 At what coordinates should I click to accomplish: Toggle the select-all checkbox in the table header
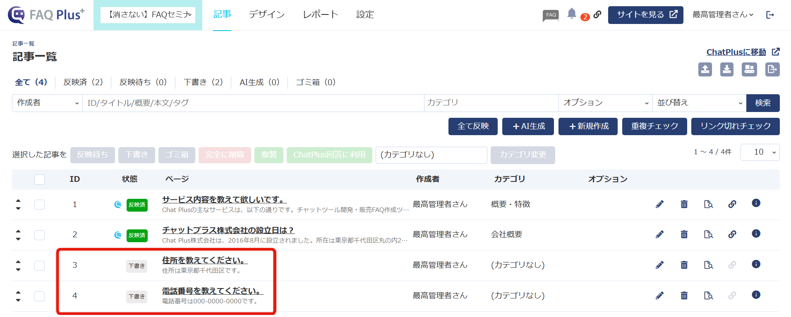39,179
